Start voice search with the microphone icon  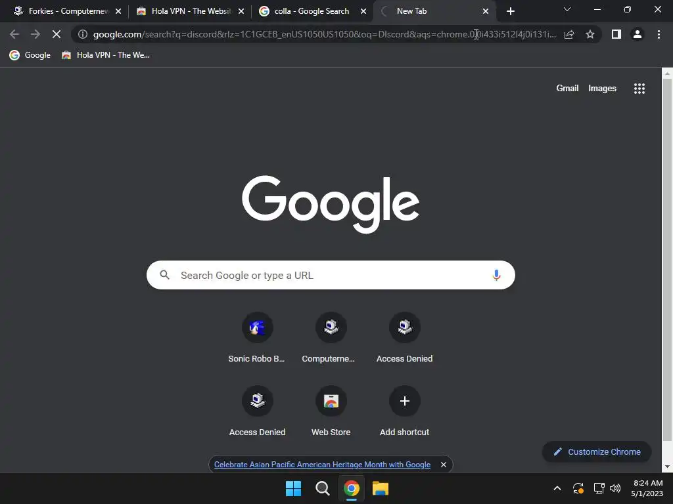point(496,275)
